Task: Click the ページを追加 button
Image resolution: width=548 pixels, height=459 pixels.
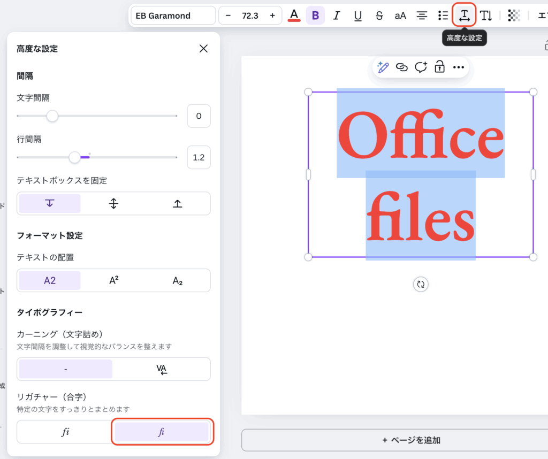Action: tap(411, 440)
